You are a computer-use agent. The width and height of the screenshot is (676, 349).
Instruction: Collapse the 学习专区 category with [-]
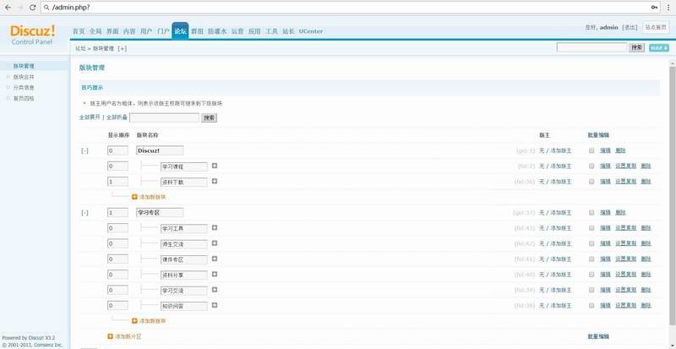coord(85,213)
